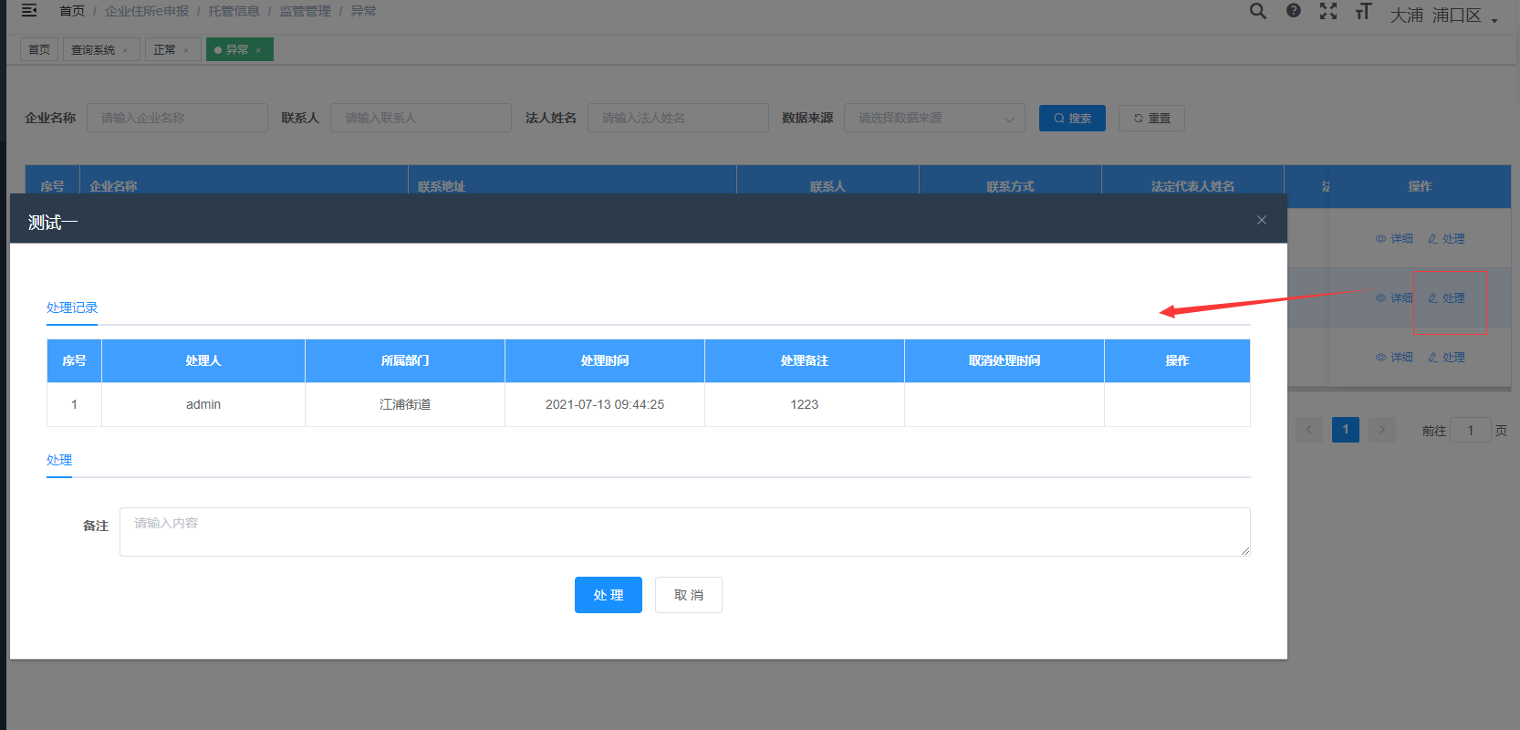The width and height of the screenshot is (1520, 730).
Task: Focus the 企业名称 search input
Action: (177, 118)
